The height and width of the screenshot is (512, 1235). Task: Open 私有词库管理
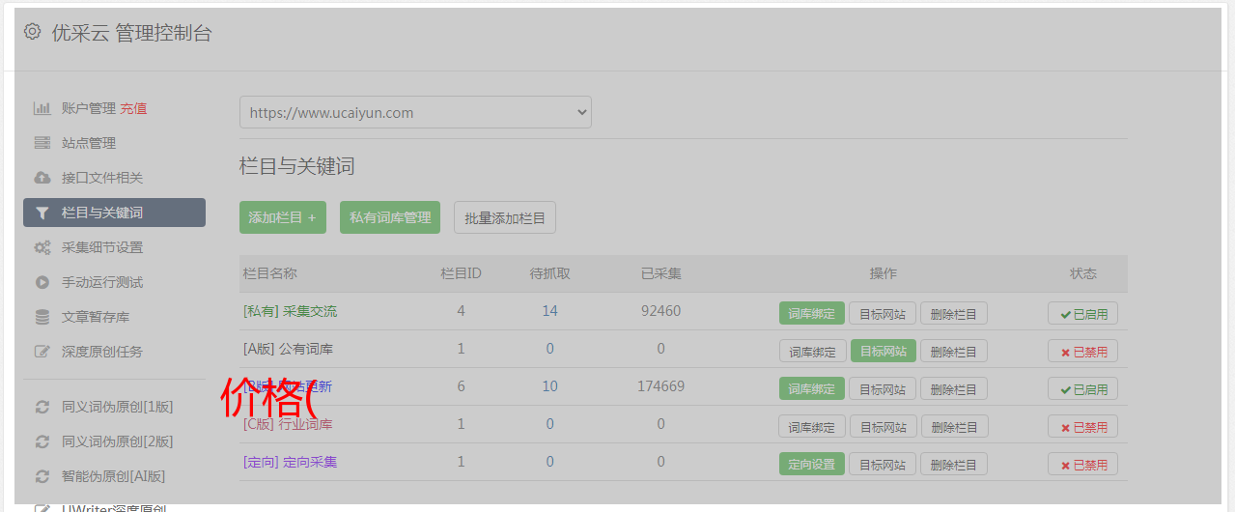click(x=390, y=217)
